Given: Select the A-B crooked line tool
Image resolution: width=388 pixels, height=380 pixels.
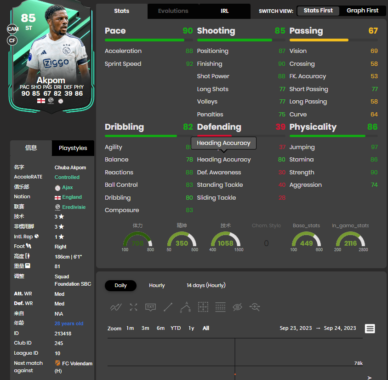Looking at the screenshot, I should point(185,307).
